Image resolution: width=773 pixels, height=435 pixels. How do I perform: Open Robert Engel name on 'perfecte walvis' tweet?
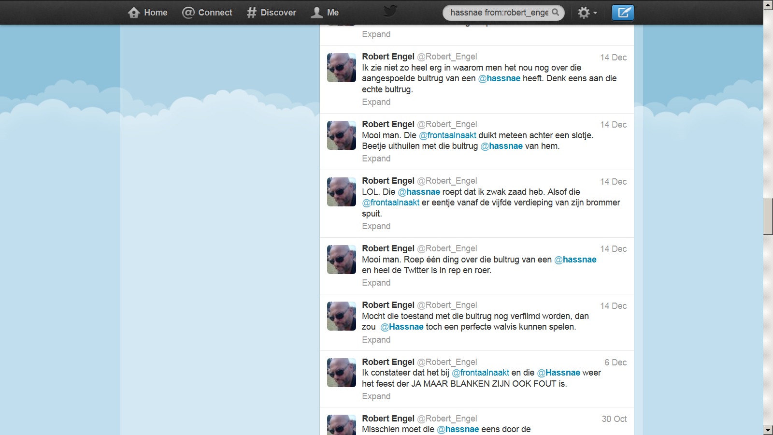click(388, 305)
